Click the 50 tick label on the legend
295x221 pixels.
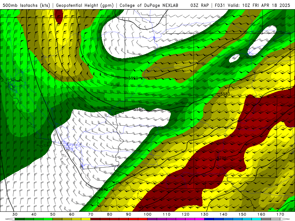point(53,214)
